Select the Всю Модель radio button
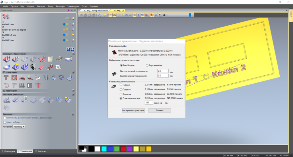Screen dimensions: 293x157 [x=121, y=66]
